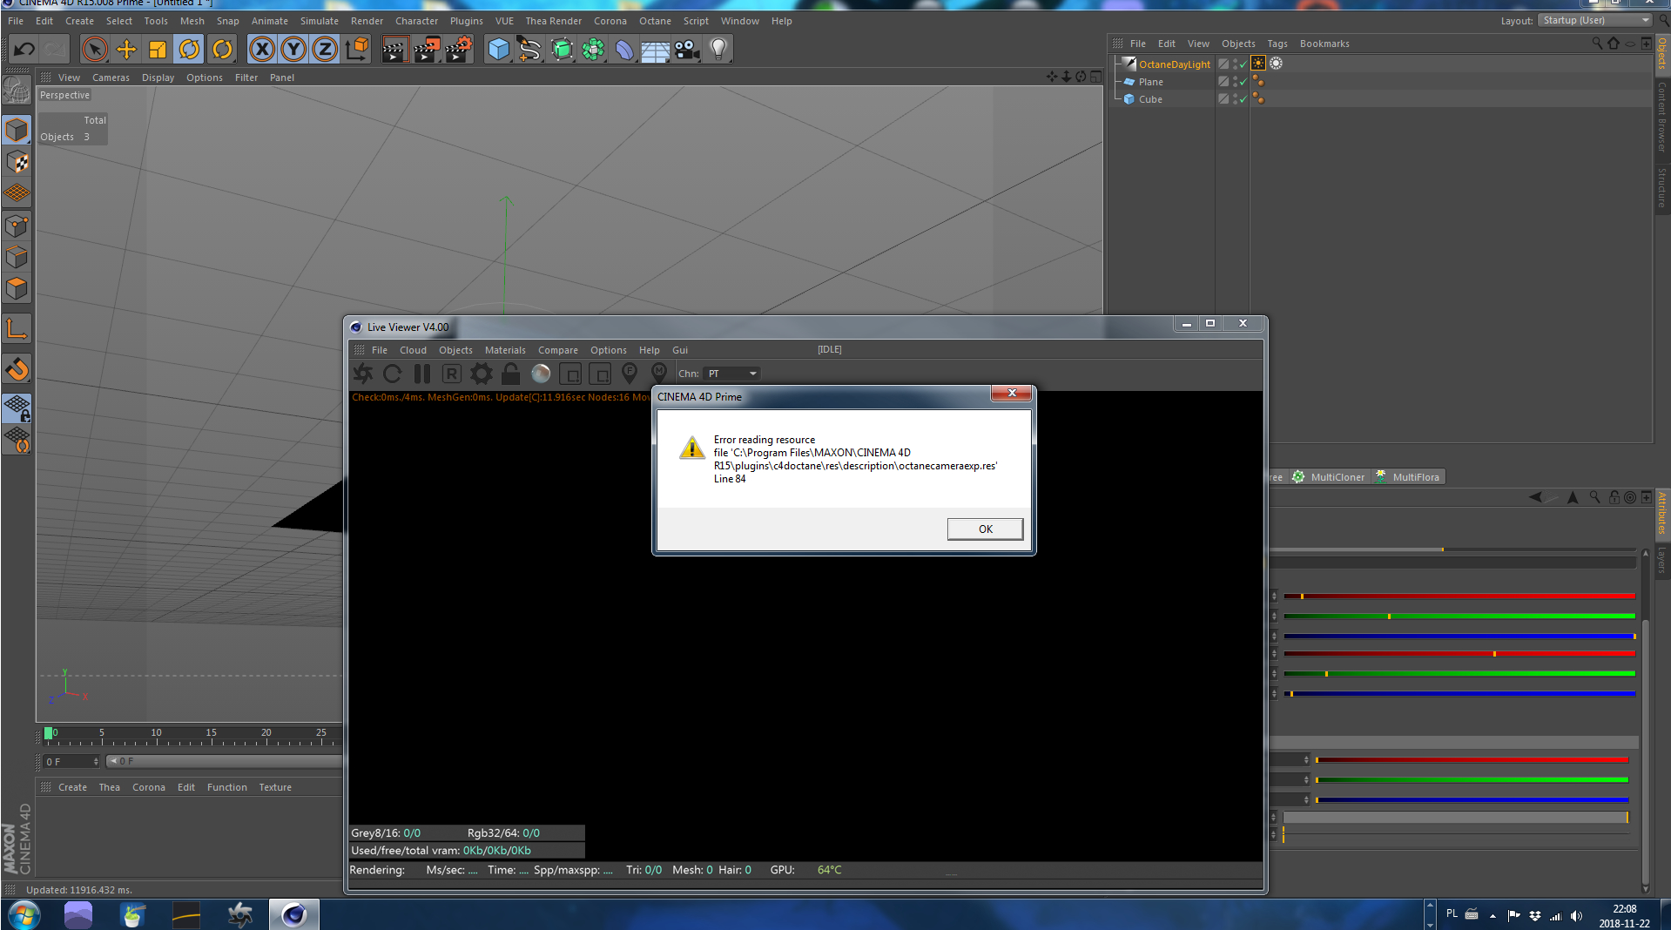Adjust the first green color slider
Image resolution: width=1671 pixels, height=930 pixels.
coord(1459,617)
